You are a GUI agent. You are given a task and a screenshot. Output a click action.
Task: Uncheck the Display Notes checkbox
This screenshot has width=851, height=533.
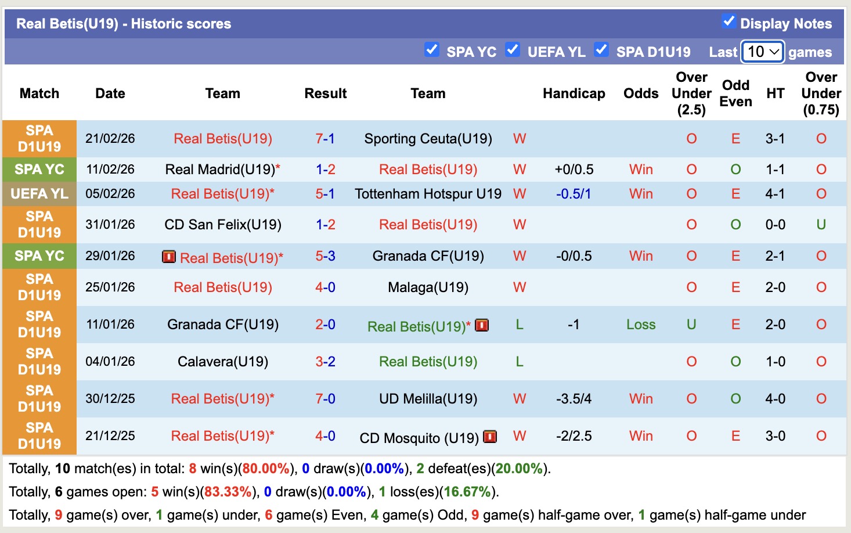729,22
